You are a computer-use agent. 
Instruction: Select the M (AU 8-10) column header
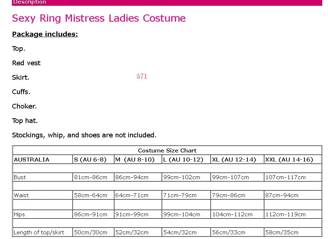pos(138,159)
